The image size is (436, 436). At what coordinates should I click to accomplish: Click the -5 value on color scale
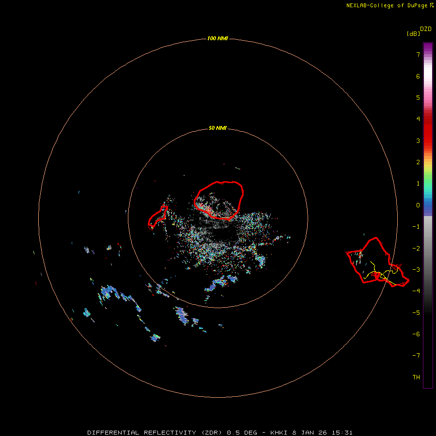tap(416, 312)
